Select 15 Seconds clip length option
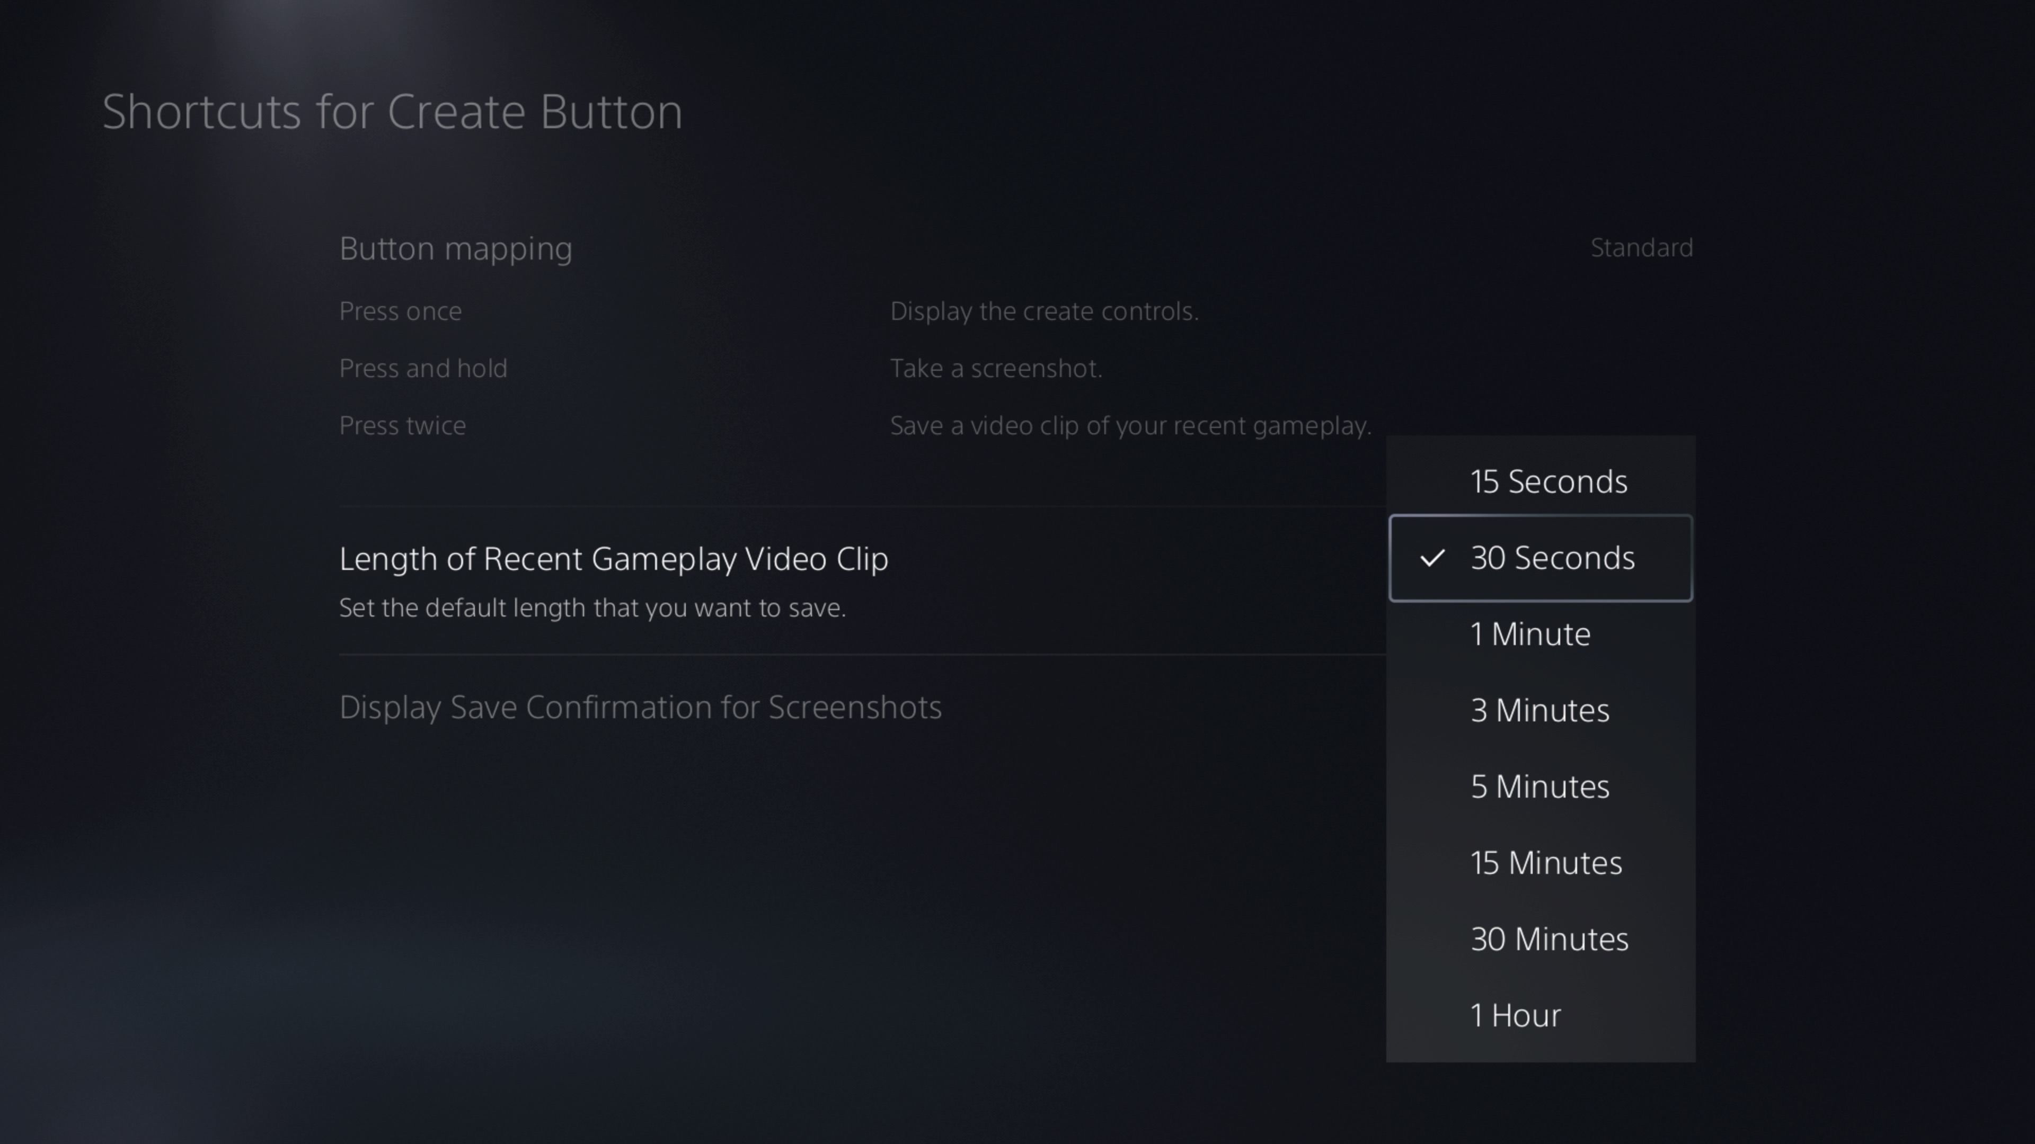This screenshot has height=1144, width=2035. point(1539,480)
